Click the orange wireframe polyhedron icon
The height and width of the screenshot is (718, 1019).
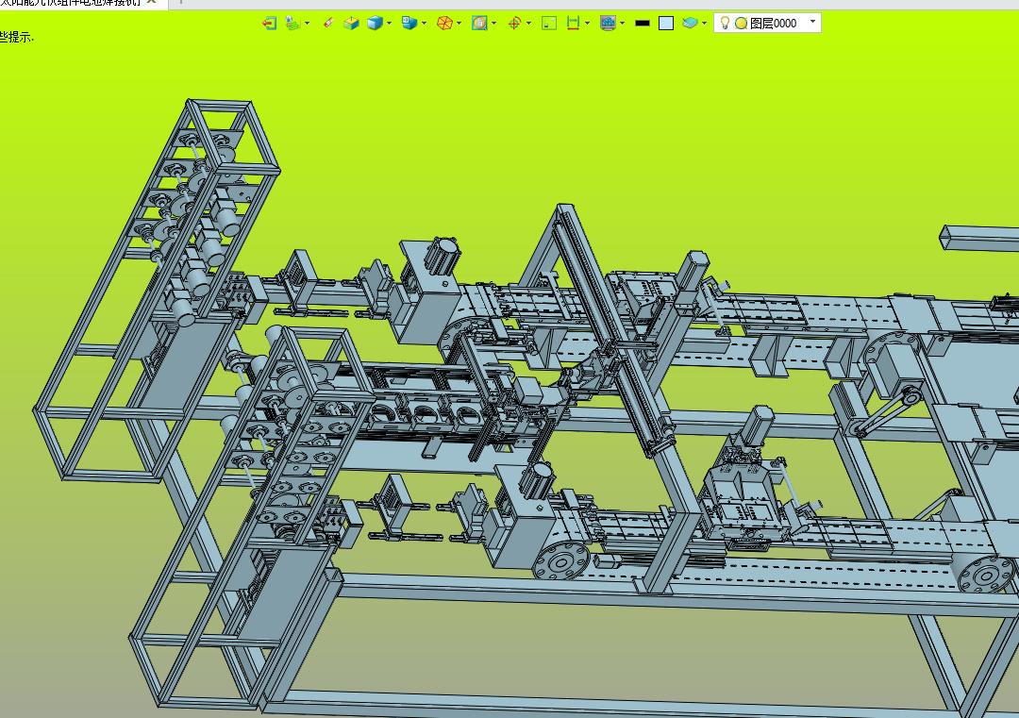(x=444, y=24)
